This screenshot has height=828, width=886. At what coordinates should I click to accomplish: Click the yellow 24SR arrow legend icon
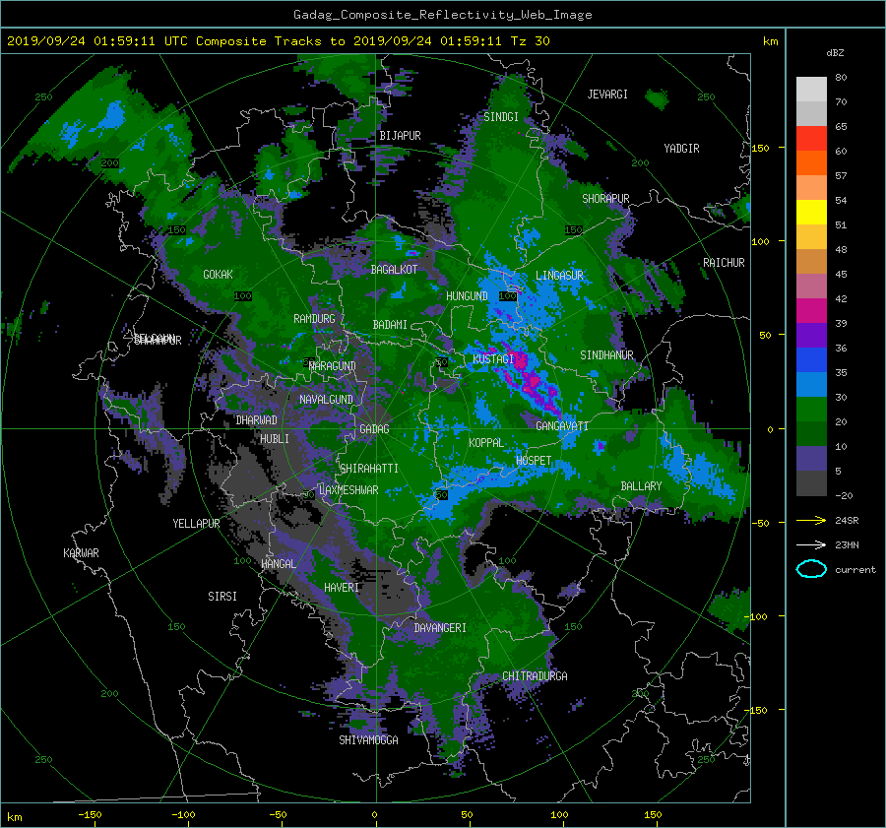(x=811, y=520)
